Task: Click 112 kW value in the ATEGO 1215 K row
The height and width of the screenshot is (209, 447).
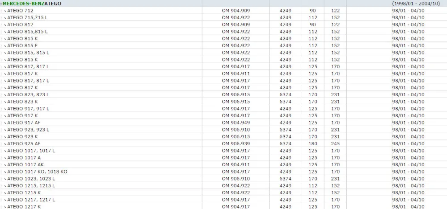Action: click(x=313, y=193)
